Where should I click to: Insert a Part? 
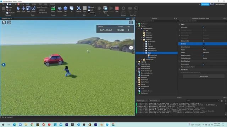point(65,9)
